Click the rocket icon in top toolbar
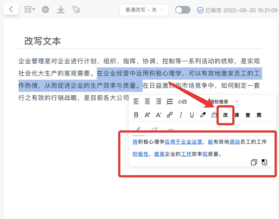 (76, 9)
